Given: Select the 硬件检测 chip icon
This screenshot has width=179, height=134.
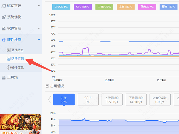Looking at the screenshot, I should 4,40.
